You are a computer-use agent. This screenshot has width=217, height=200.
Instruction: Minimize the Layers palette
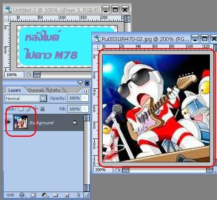click(80, 83)
